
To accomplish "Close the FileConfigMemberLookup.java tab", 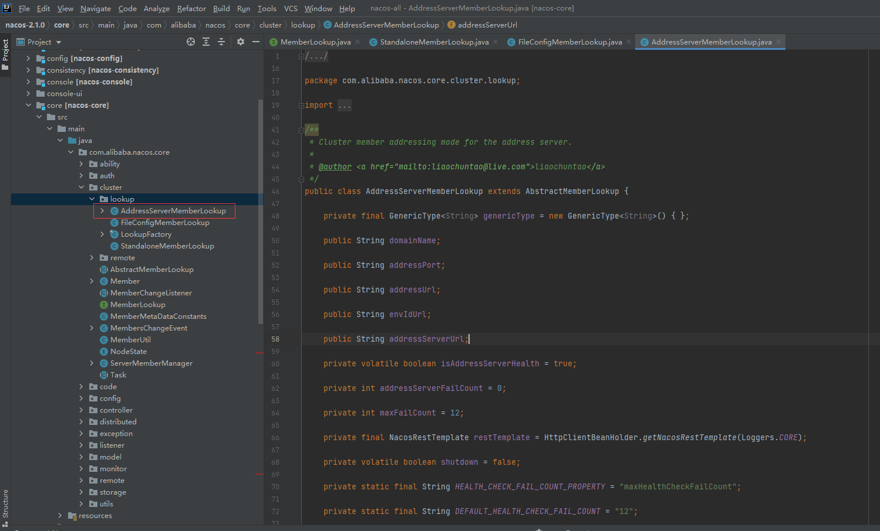I will (629, 42).
